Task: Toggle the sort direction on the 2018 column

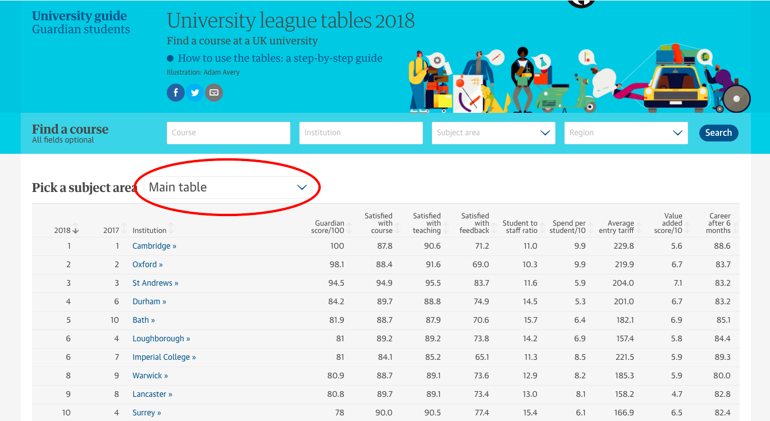Action: [x=67, y=230]
